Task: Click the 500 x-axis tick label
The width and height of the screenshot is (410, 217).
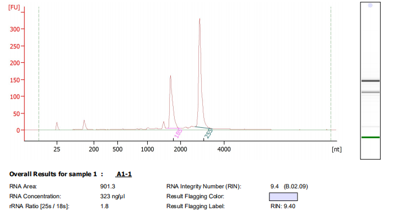Action: click(117, 149)
